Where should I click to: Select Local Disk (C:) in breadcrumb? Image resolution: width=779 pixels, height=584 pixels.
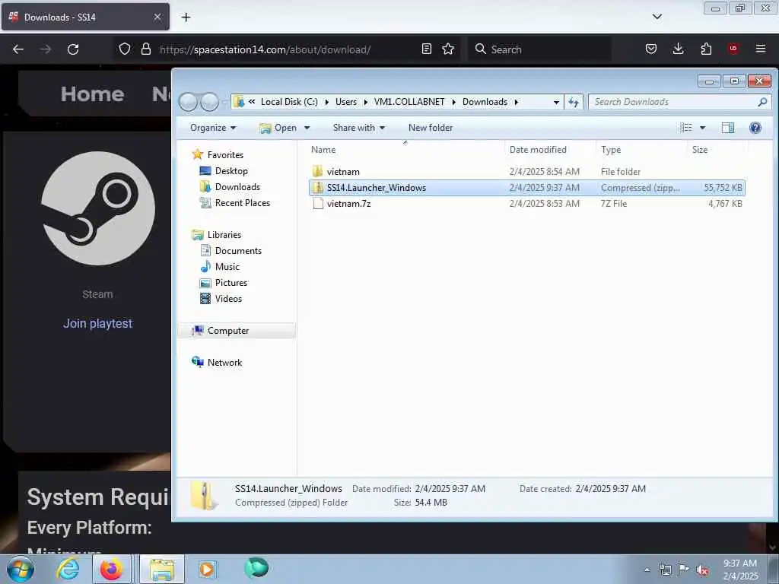pyautogui.click(x=289, y=102)
